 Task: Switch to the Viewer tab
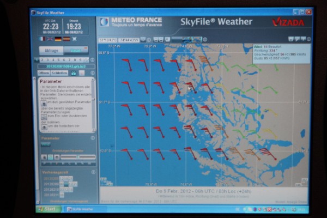tap(76, 51)
